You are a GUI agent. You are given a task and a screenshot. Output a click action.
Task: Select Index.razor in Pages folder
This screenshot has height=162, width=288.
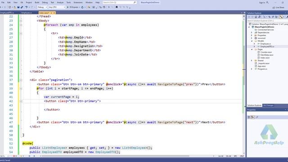pyautogui.click(x=265, y=58)
